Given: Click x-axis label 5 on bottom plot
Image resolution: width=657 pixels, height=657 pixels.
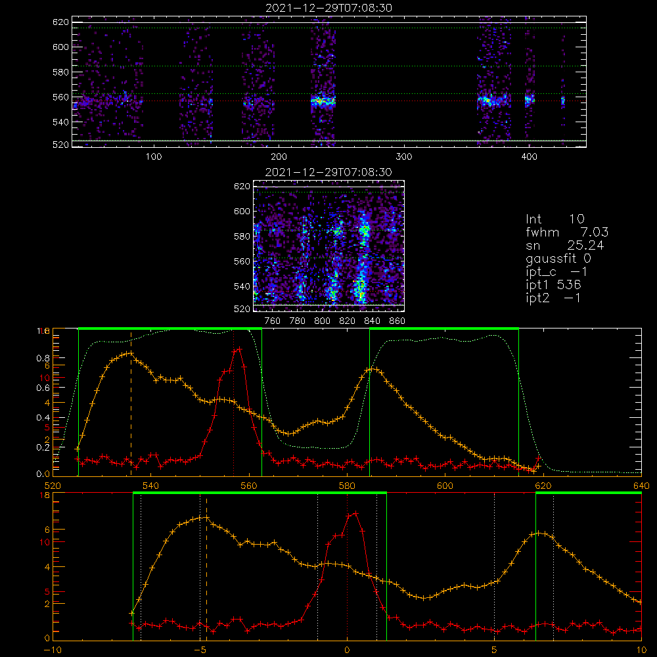Looking at the screenshot, I should click(x=495, y=650).
